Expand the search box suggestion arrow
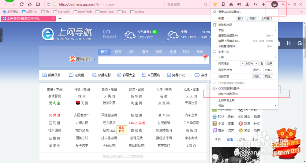This screenshot has width=306, height=163. coord(205,60)
